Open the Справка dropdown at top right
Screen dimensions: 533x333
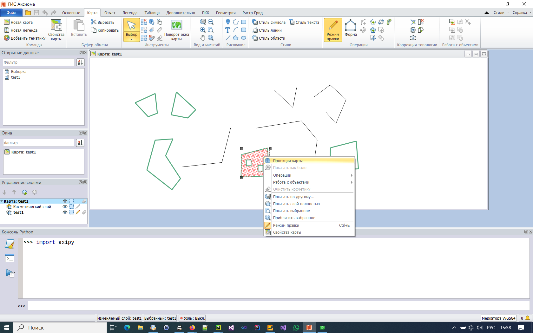point(522,13)
